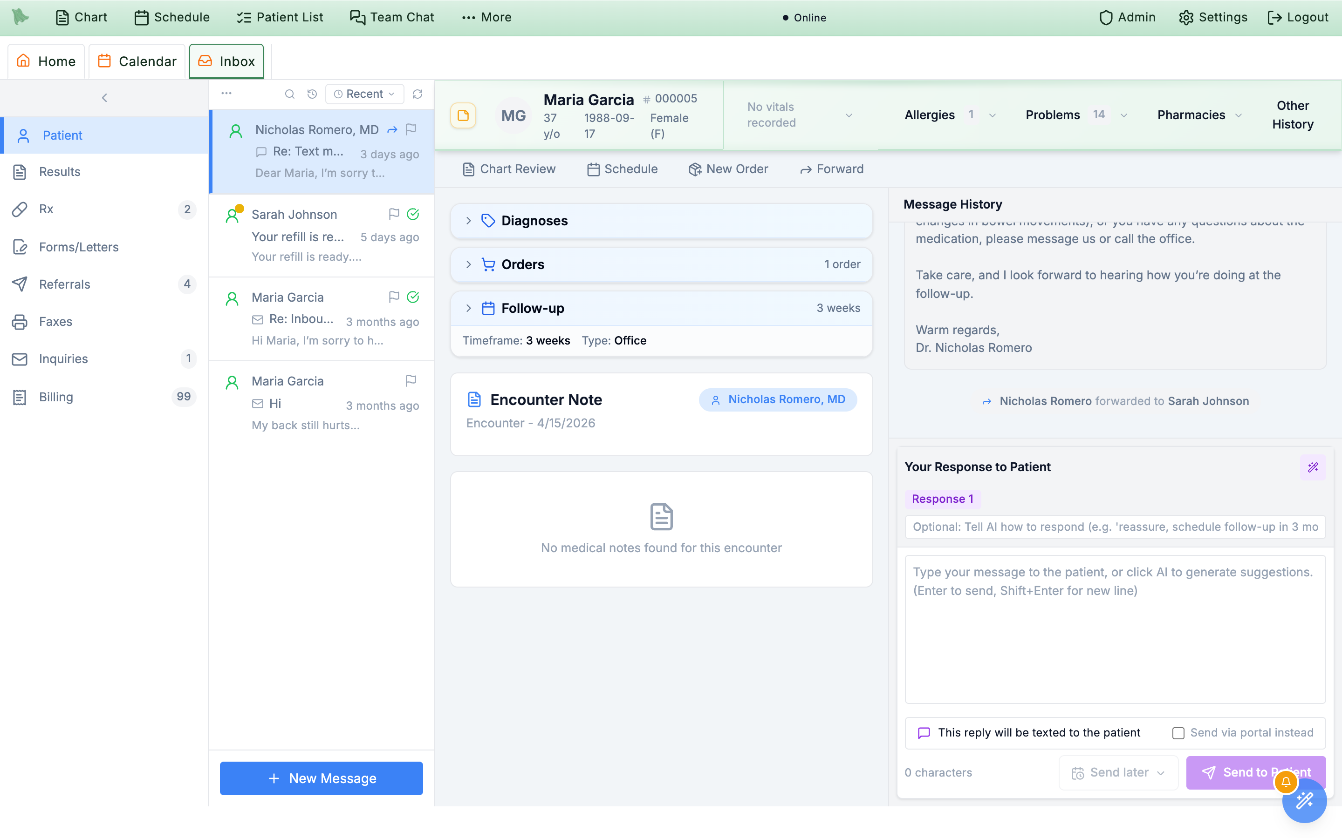Select the Response 1 tag
Screen dimensions: 1342x838
(942, 499)
